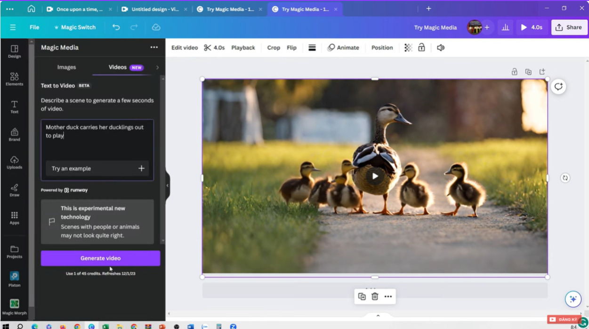Open Excel from the taskbar
Viewport: 589px width, 329px height.
pos(105,326)
